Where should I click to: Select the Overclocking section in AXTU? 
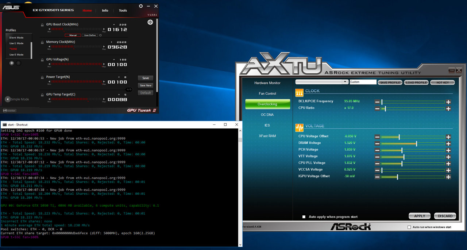click(267, 104)
